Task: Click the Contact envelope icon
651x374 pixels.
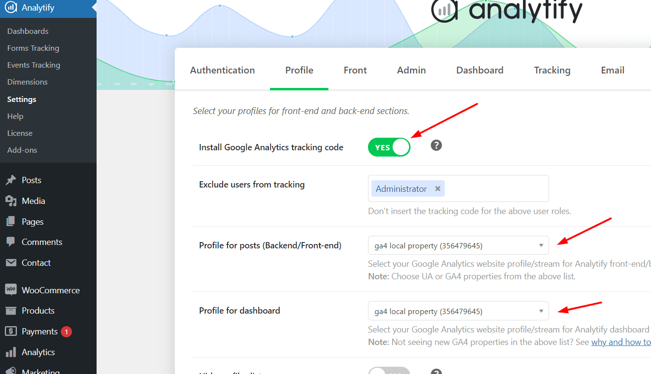Action: click(x=11, y=263)
